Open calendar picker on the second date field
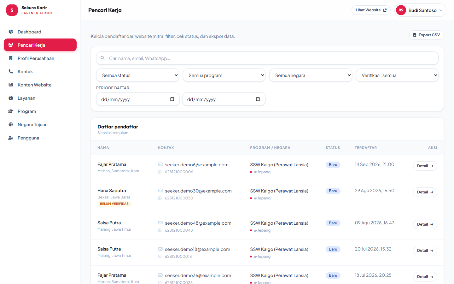Image resolution: width=454 pixels, height=284 pixels. click(x=258, y=99)
